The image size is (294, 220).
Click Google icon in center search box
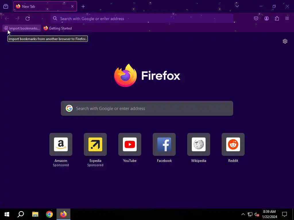click(69, 108)
